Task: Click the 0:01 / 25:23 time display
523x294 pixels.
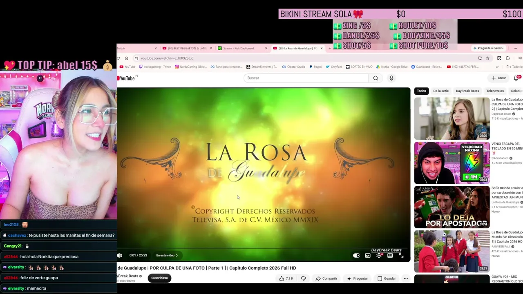Action: [x=138, y=256]
